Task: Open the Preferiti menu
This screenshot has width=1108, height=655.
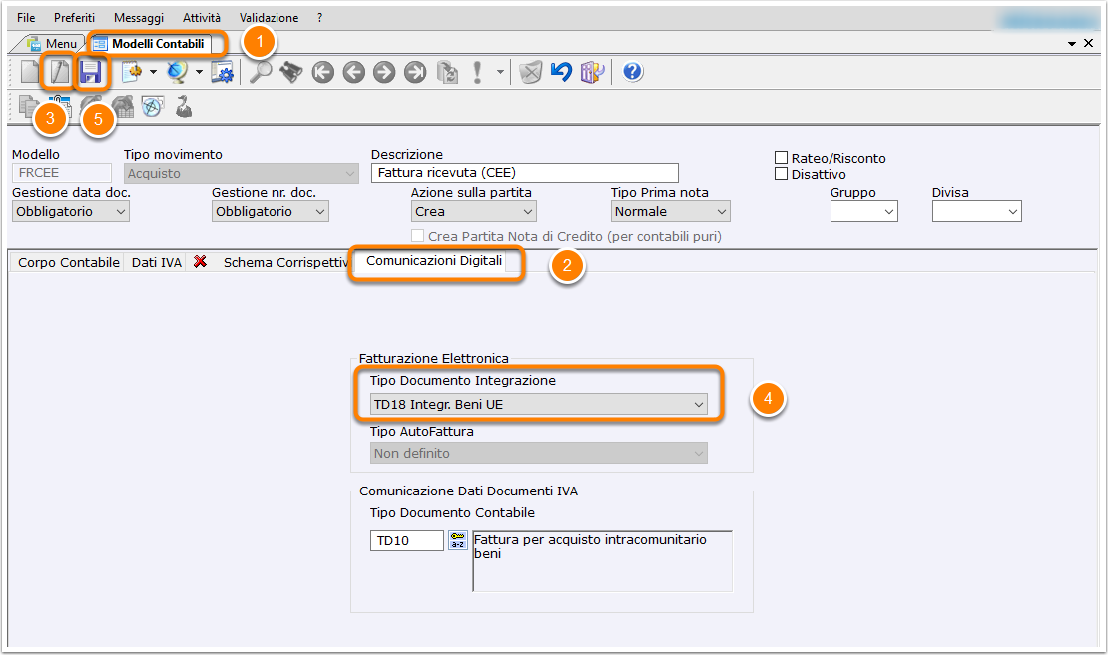Action: pos(74,18)
